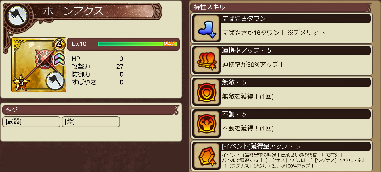Select the blue boot すばやさダウン icon
Viewport: 381px width, 172px height.
[207, 28]
